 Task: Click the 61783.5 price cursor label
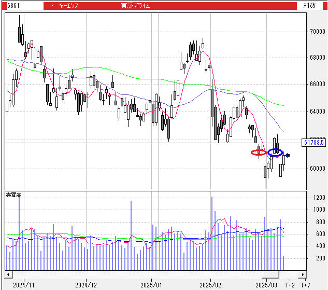coord(313,143)
